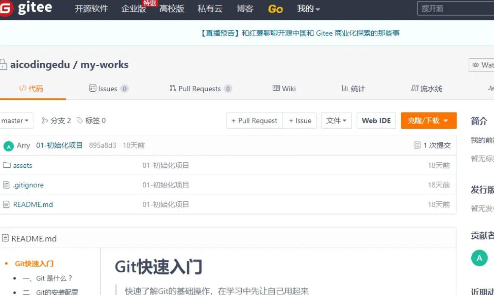Jump to Git快速入门 in README outline
The image size is (494, 295).
click(x=34, y=264)
